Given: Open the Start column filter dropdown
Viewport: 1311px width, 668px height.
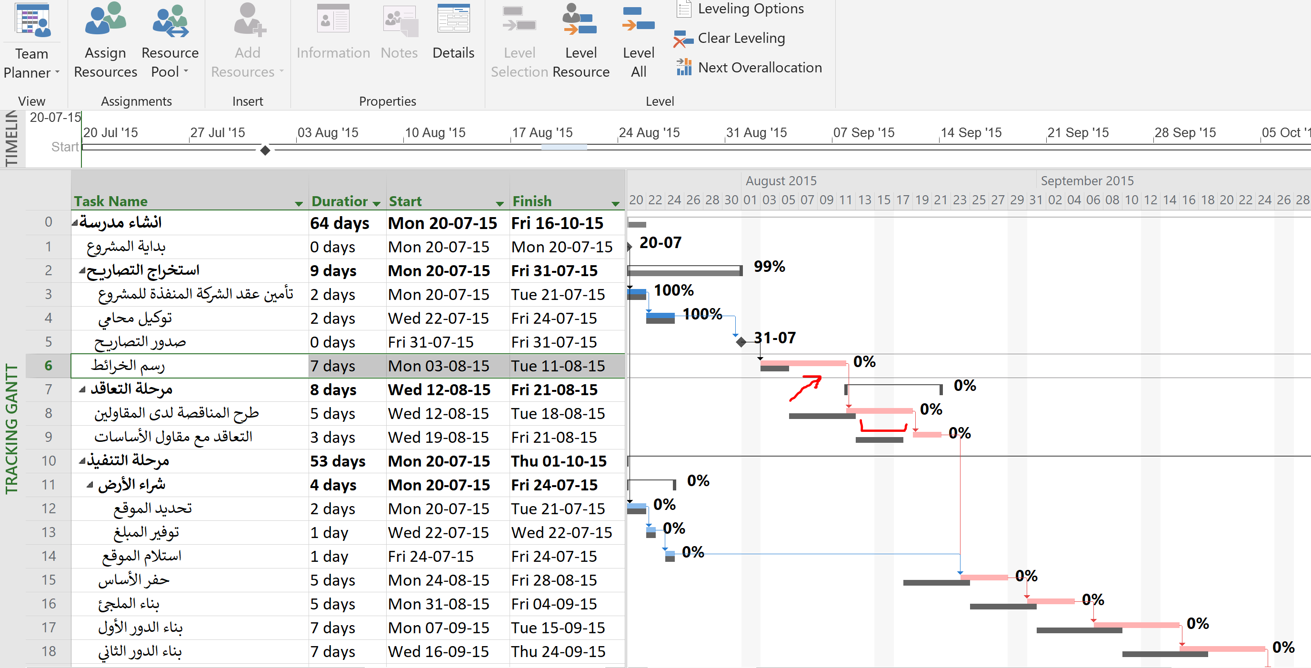Looking at the screenshot, I should pos(500,203).
